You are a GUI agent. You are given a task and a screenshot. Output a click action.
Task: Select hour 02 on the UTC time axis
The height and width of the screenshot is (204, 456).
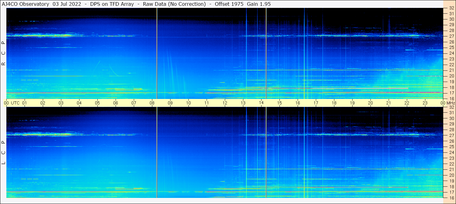click(43, 103)
